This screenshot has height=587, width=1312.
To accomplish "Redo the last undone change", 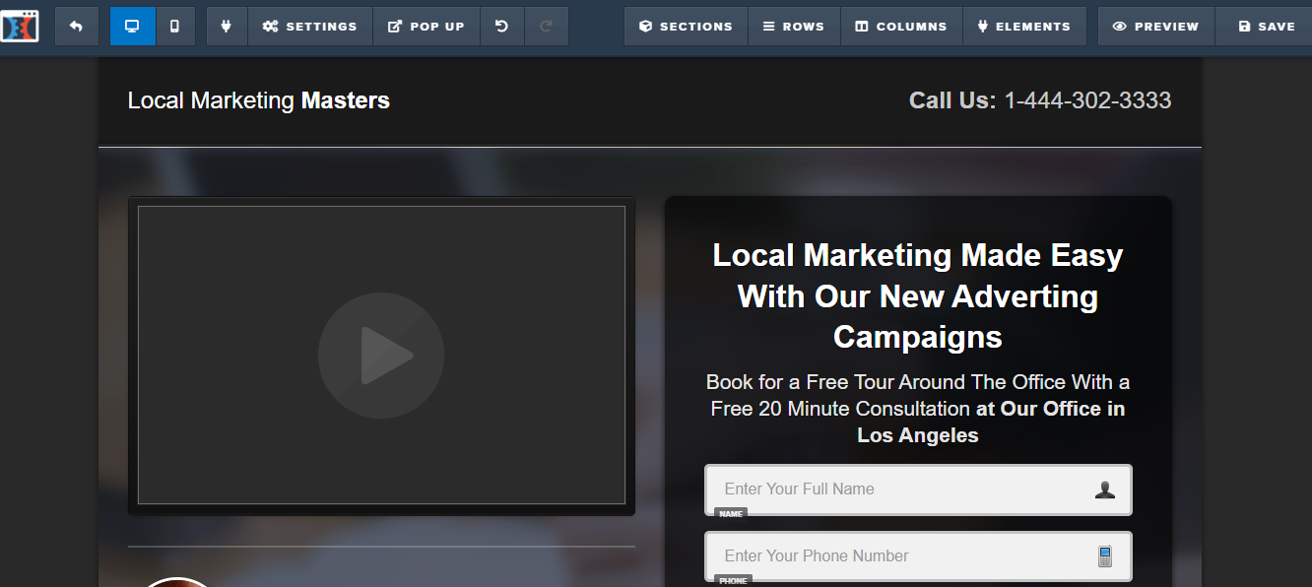I will 547,27.
